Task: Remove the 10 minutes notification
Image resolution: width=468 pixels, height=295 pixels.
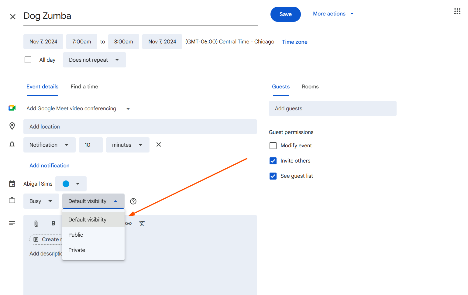Action: point(159,145)
